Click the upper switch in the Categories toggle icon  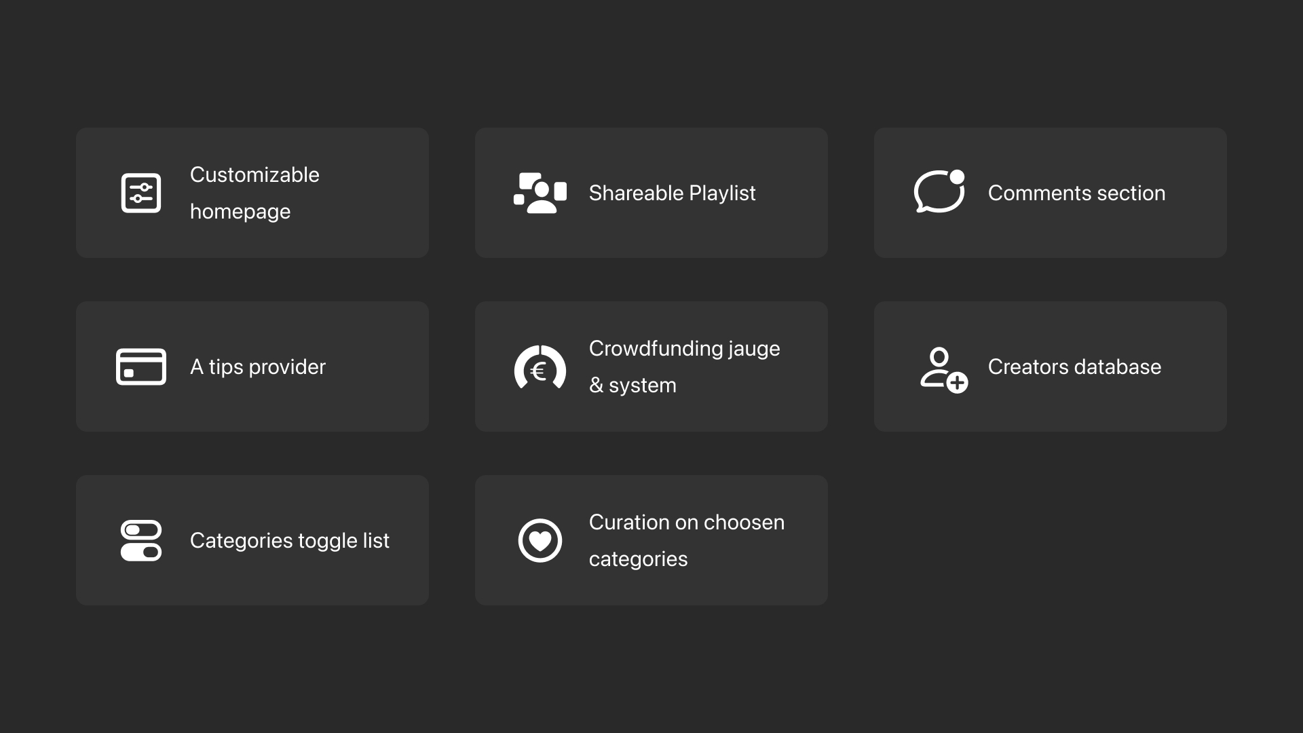point(141,529)
